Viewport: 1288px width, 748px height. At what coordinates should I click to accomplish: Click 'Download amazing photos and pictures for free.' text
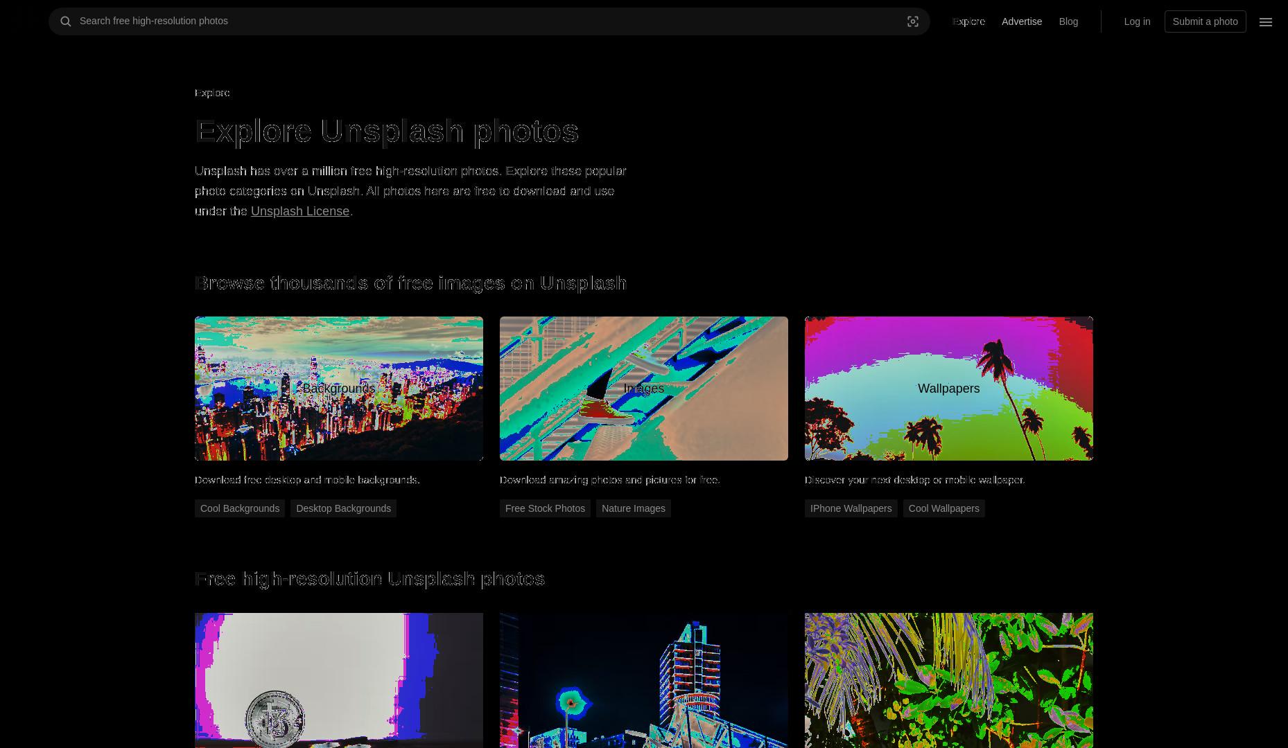click(x=610, y=480)
